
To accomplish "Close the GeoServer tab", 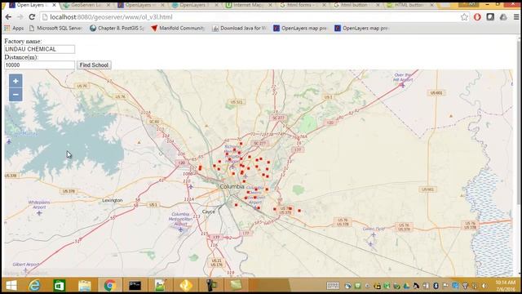I will point(108,6).
